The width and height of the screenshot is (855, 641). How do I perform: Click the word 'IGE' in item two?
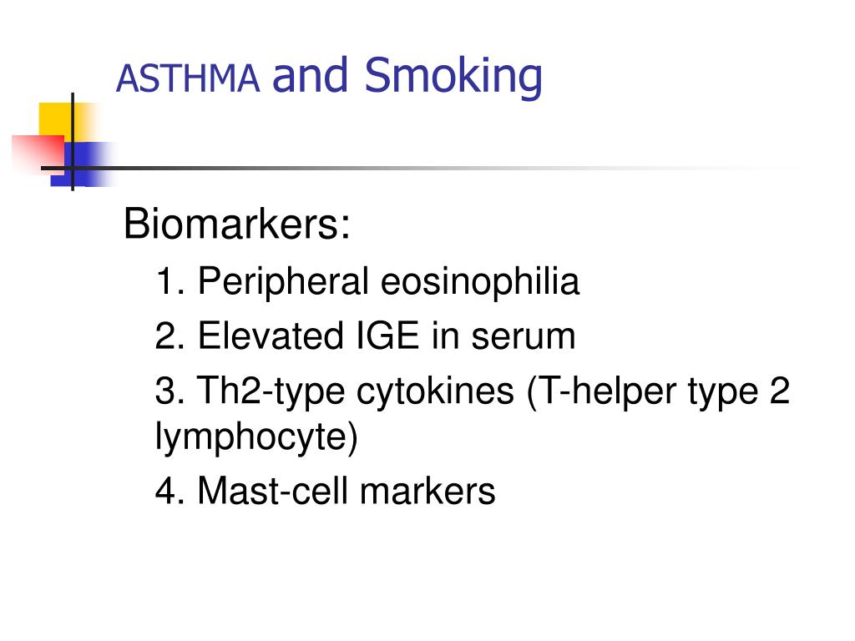pyautogui.click(x=387, y=336)
